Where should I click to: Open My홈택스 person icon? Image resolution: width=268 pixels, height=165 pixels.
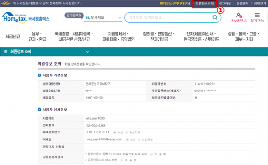(239, 15)
